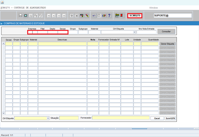199x137 pixels.
Task: Click the pointing-hand list of values icon
Action: (104, 15)
